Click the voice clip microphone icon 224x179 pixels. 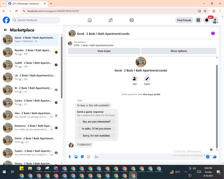69,157
